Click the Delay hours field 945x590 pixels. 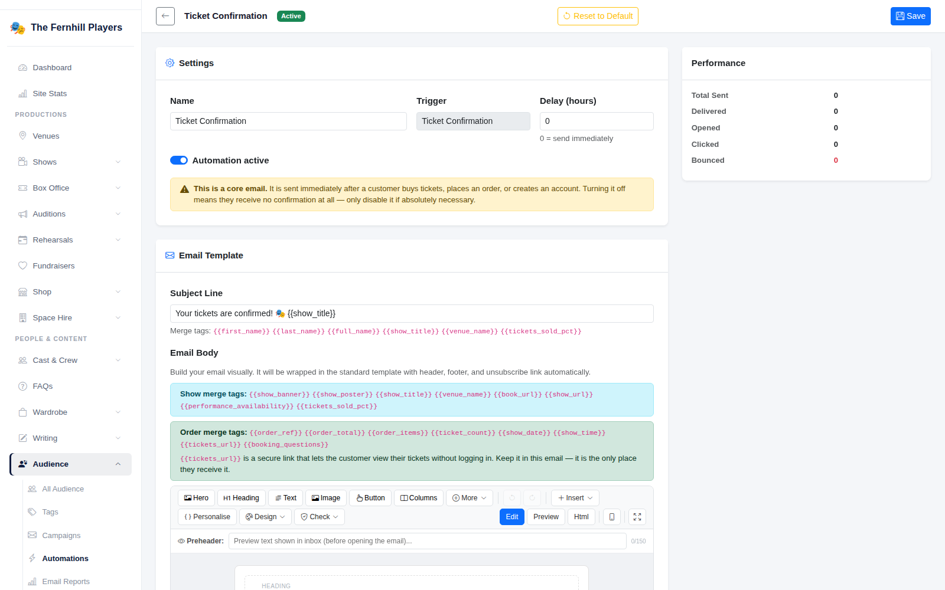[x=597, y=121]
